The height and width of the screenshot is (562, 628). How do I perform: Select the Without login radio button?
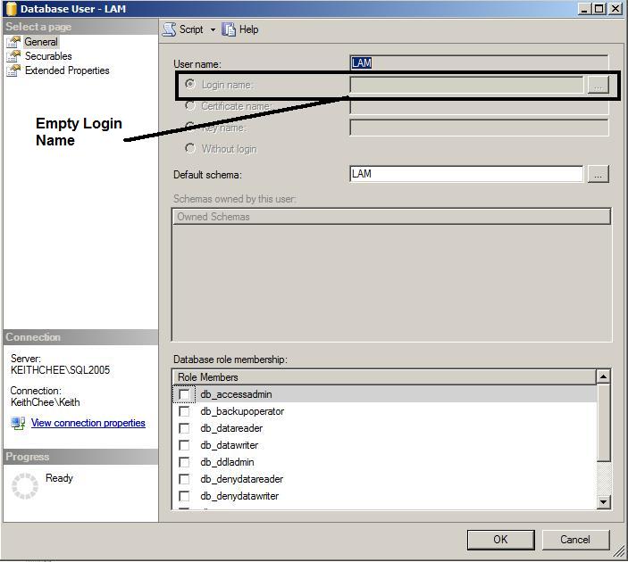click(190, 148)
